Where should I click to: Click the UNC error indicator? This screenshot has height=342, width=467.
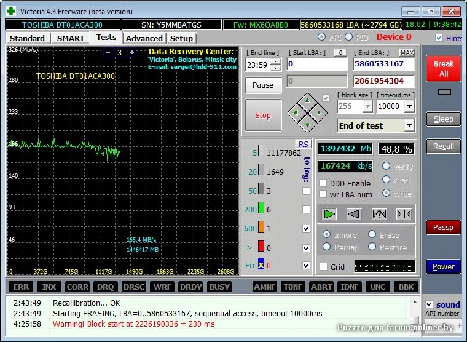coord(378,287)
